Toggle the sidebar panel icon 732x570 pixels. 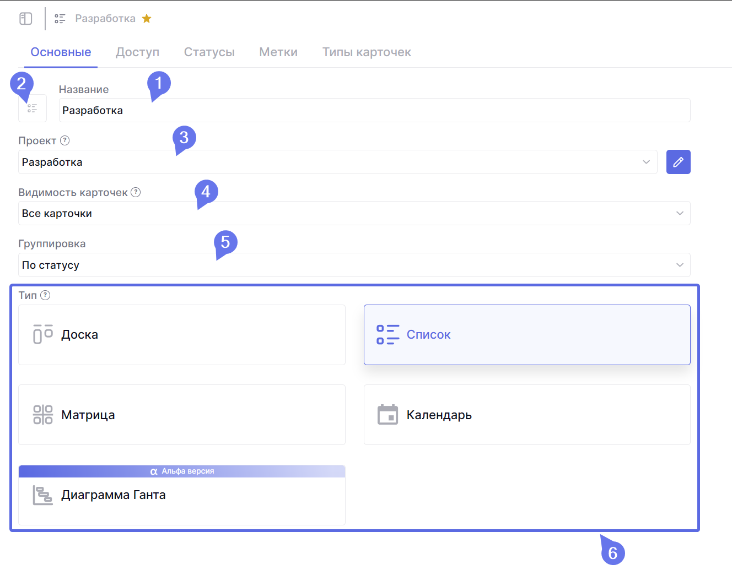[26, 19]
